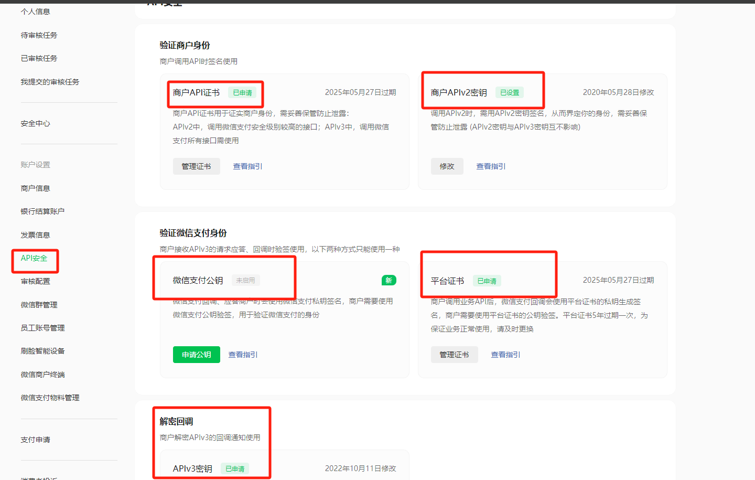The height and width of the screenshot is (480, 755).
Task: Open 查看指引 link in 商户APIv2密钥 card
Action: 491,166
